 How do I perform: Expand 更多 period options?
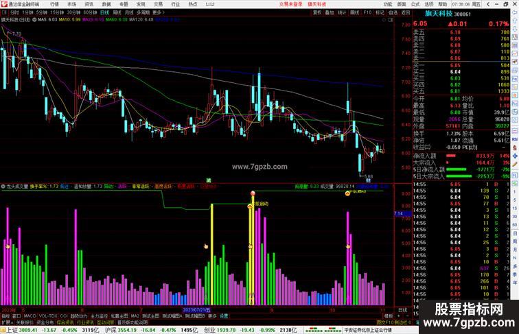(x=158, y=12)
